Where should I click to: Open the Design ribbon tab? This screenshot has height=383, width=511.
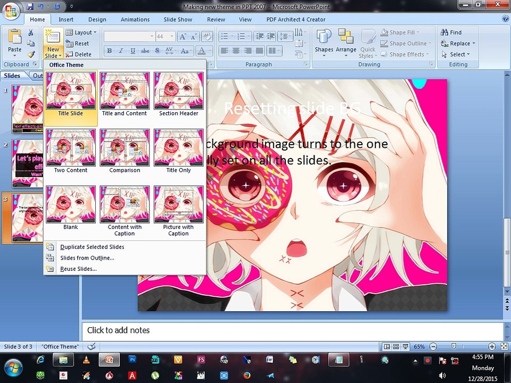[x=97, y=20]
